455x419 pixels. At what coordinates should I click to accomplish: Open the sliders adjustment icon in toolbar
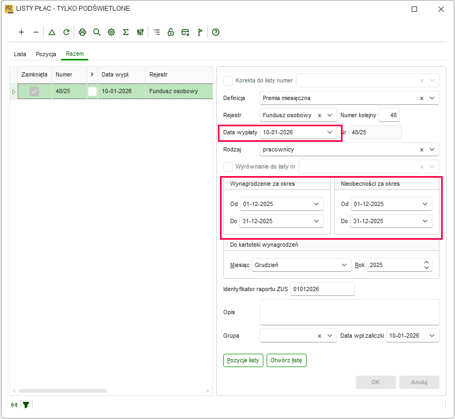click(140, 32)
